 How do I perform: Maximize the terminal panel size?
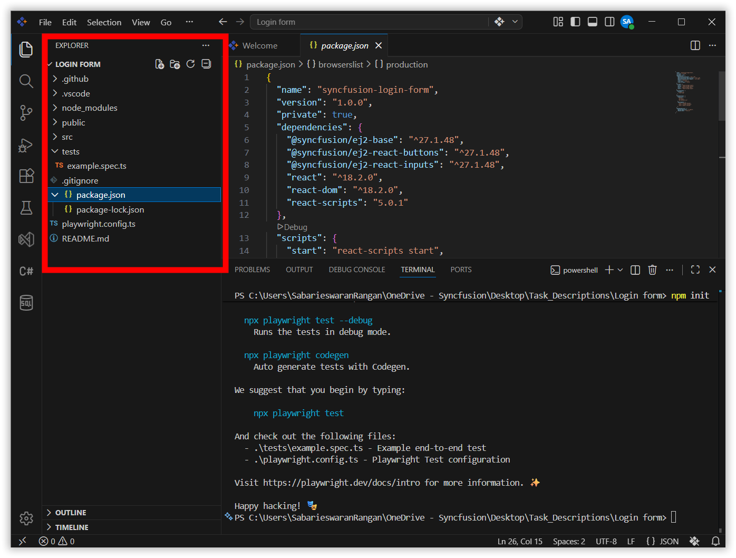pyautogui.click(x=695, y=270)
